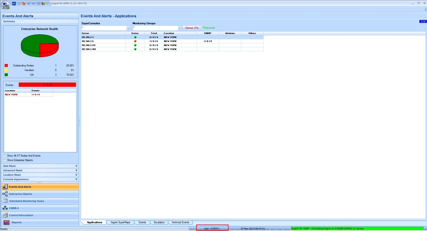
Task: Enable Show All AT Nodes And Events
Action: pyautogui.click(x=5, y=156)
